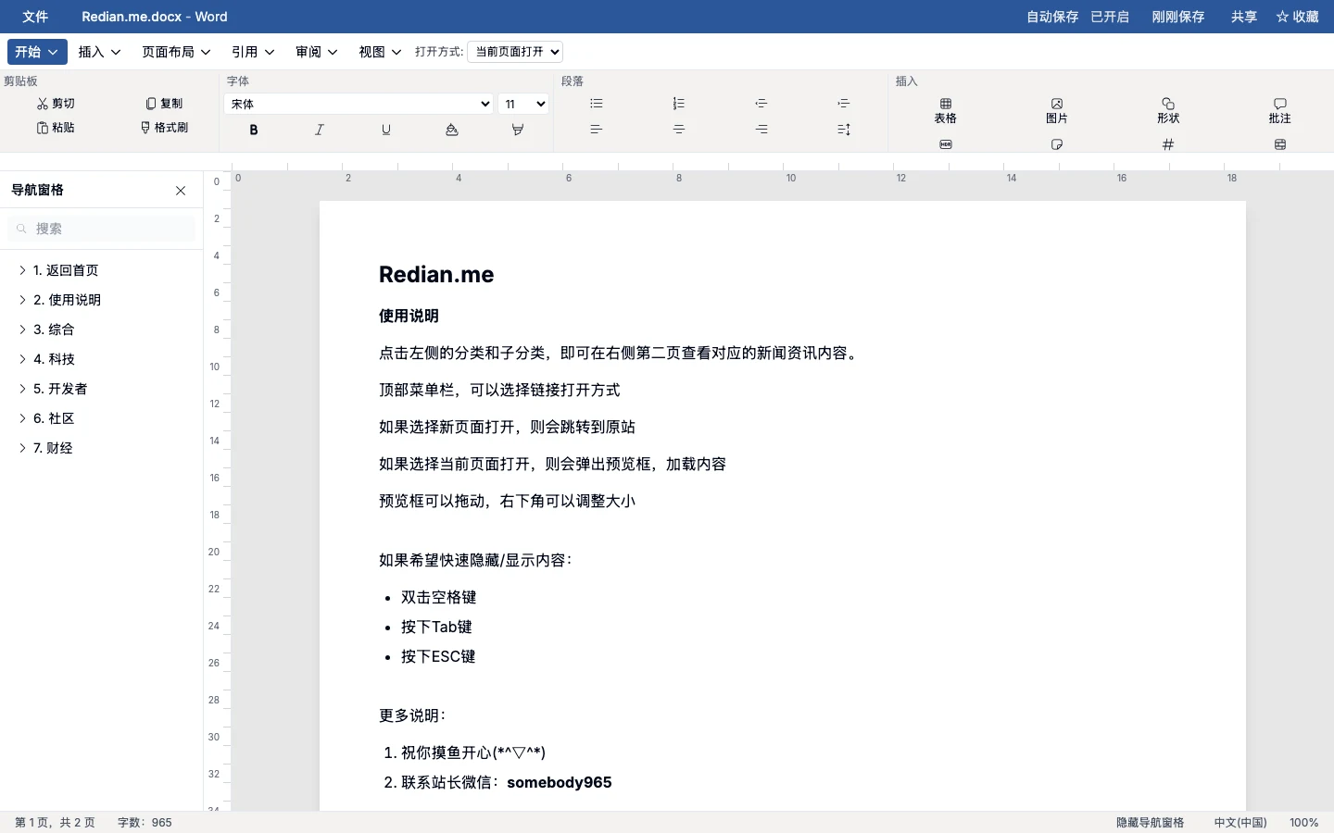The image size is (1334, 833).
Task: Apply bulleted list formatting
Action: click(x=597, y=104)
